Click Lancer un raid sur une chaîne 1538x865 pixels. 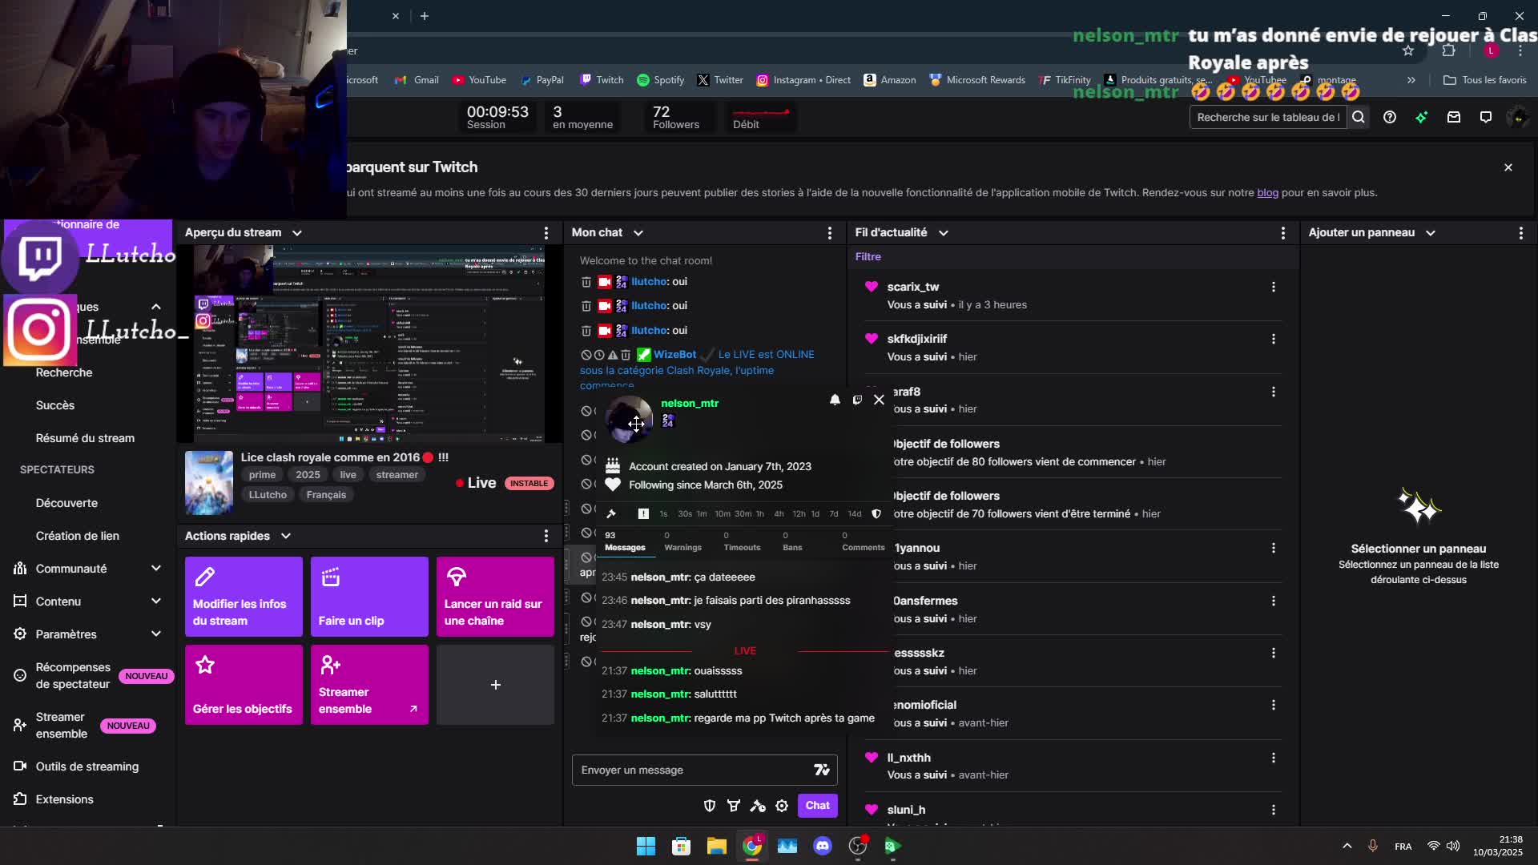point(495,597)
